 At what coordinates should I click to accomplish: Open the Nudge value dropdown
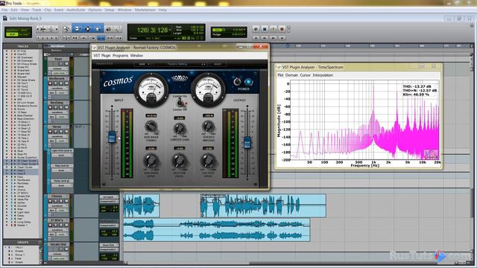(245, 35)
